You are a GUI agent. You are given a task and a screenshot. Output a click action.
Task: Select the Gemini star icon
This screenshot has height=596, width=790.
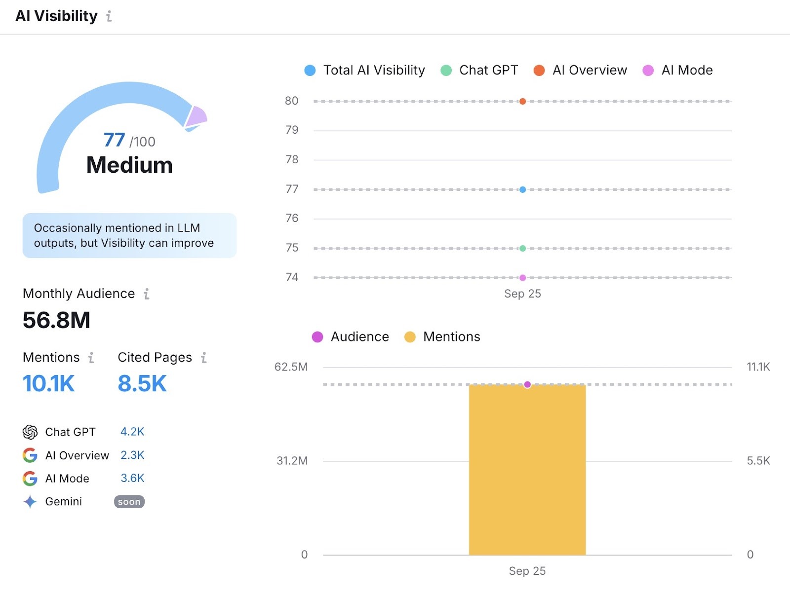coord(30,501)
